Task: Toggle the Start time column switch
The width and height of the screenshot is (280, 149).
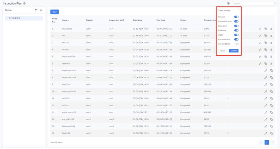Action: pos(236,26)
